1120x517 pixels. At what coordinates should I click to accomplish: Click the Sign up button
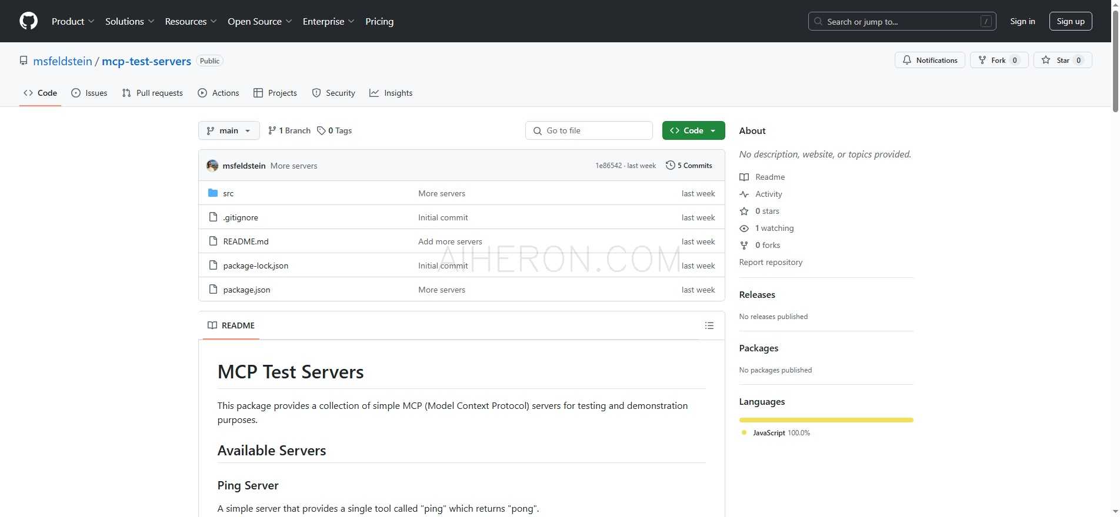[x=1071, y=21]
